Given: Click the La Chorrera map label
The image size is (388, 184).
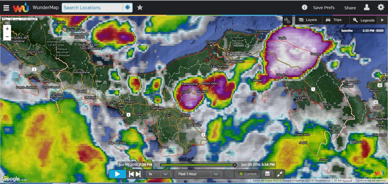Looking at the screenshot, I should tap(220, 66).
